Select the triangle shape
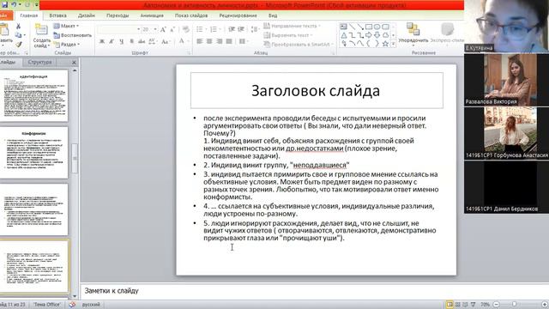Image resolution: width=549 pixels, height=309 pixels. pos(343,35)
